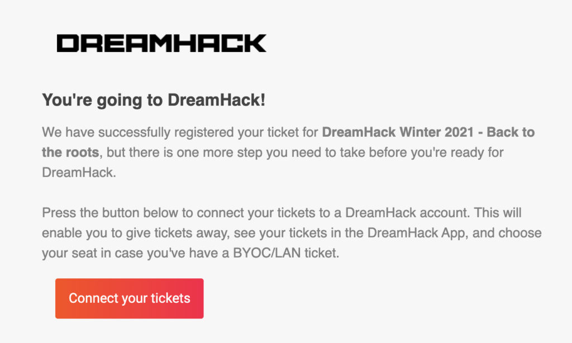Click the "DreamHack App" mention in paragraph
The height and width of the screenshot is (343, 572).
pyautogui.click(x=417, y=233)
